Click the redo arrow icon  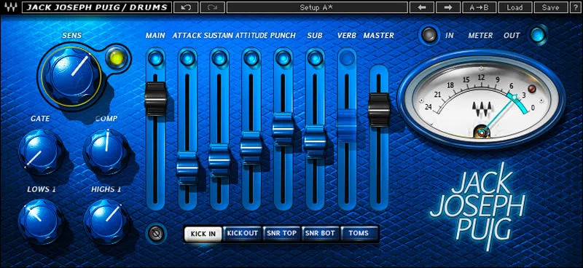212,7
